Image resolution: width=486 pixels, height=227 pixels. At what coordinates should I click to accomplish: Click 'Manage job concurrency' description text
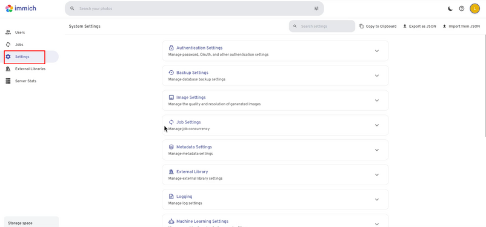click(x=188, y=128)
